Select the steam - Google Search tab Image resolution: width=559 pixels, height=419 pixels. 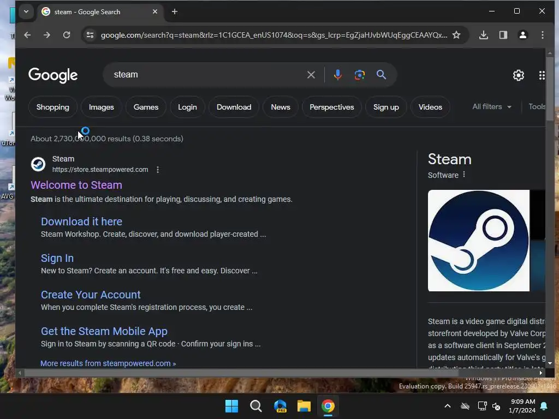(100, 12)
